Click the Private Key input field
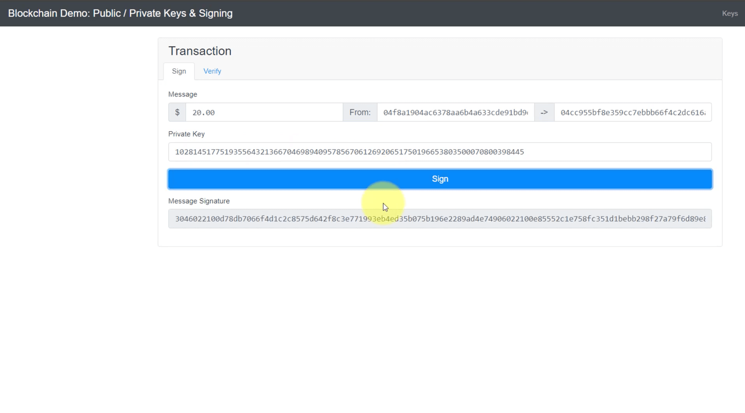The width and height of the screenshot is (745, 413). [440, 152]
